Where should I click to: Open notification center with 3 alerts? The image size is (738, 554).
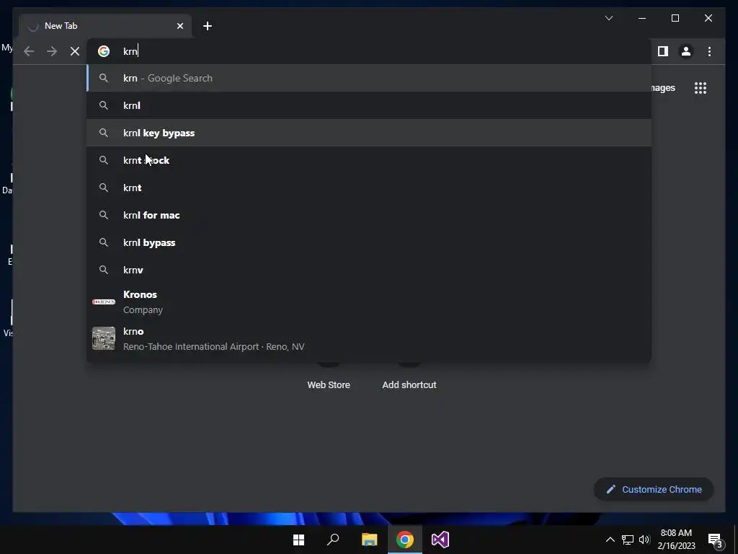[x=715, y=540]
